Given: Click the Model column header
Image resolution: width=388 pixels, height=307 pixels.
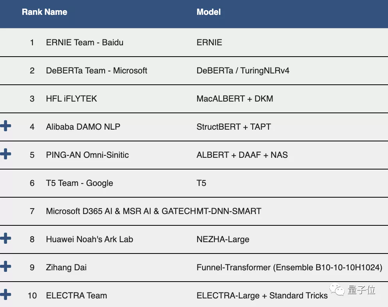Looking at the screenshot, I should tap(208, 12).
